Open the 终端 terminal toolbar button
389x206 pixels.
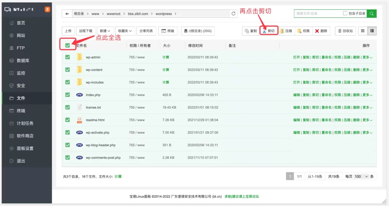pos(168,31)
